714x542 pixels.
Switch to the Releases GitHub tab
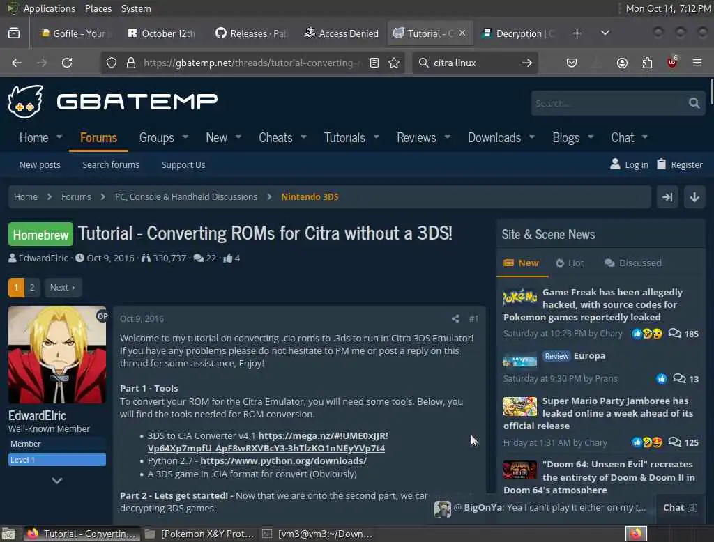click(251, 33)
